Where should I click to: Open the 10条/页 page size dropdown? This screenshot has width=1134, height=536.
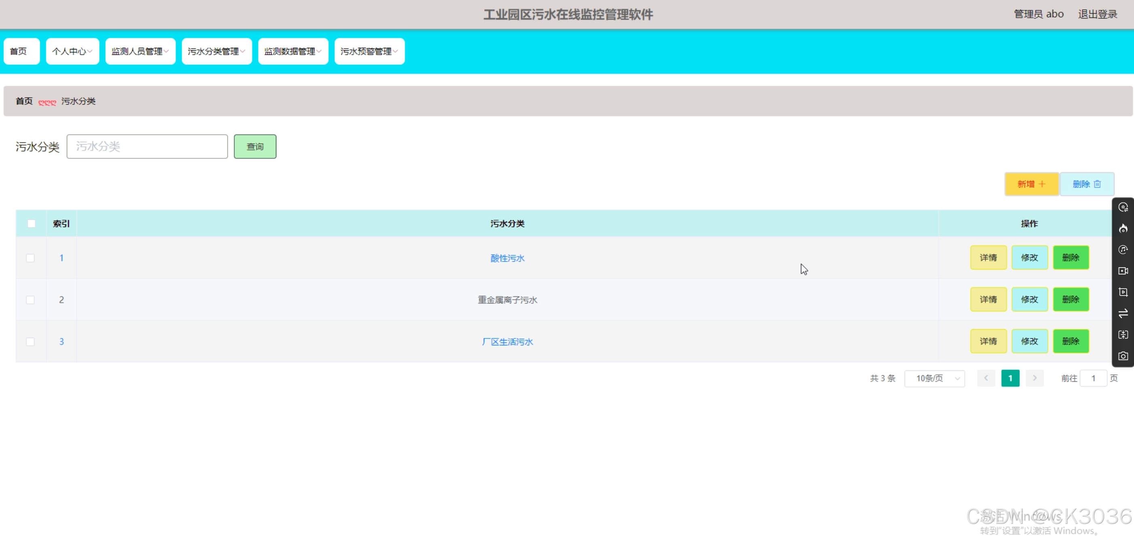[934, 379]
